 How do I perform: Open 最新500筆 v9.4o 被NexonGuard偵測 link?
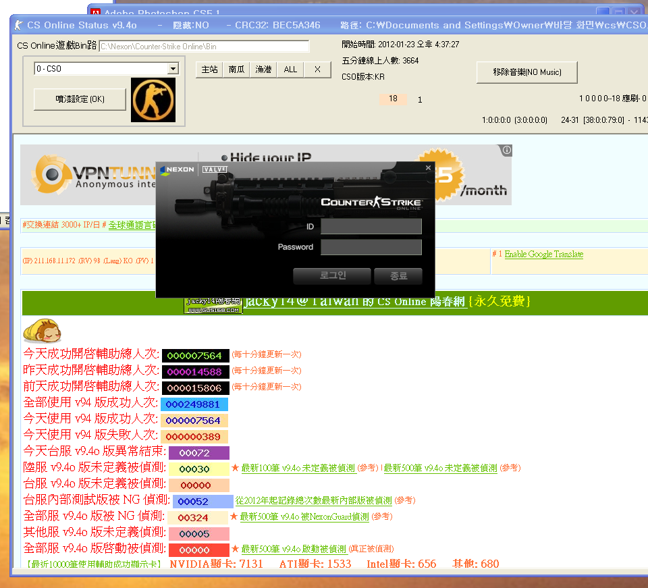[304, 516]
